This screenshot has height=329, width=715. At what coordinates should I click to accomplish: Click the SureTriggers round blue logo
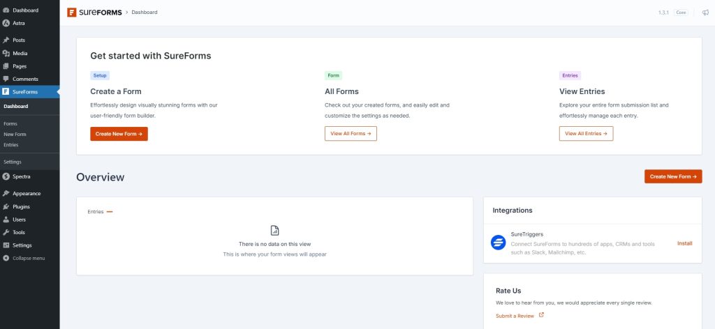coord(498,243)
